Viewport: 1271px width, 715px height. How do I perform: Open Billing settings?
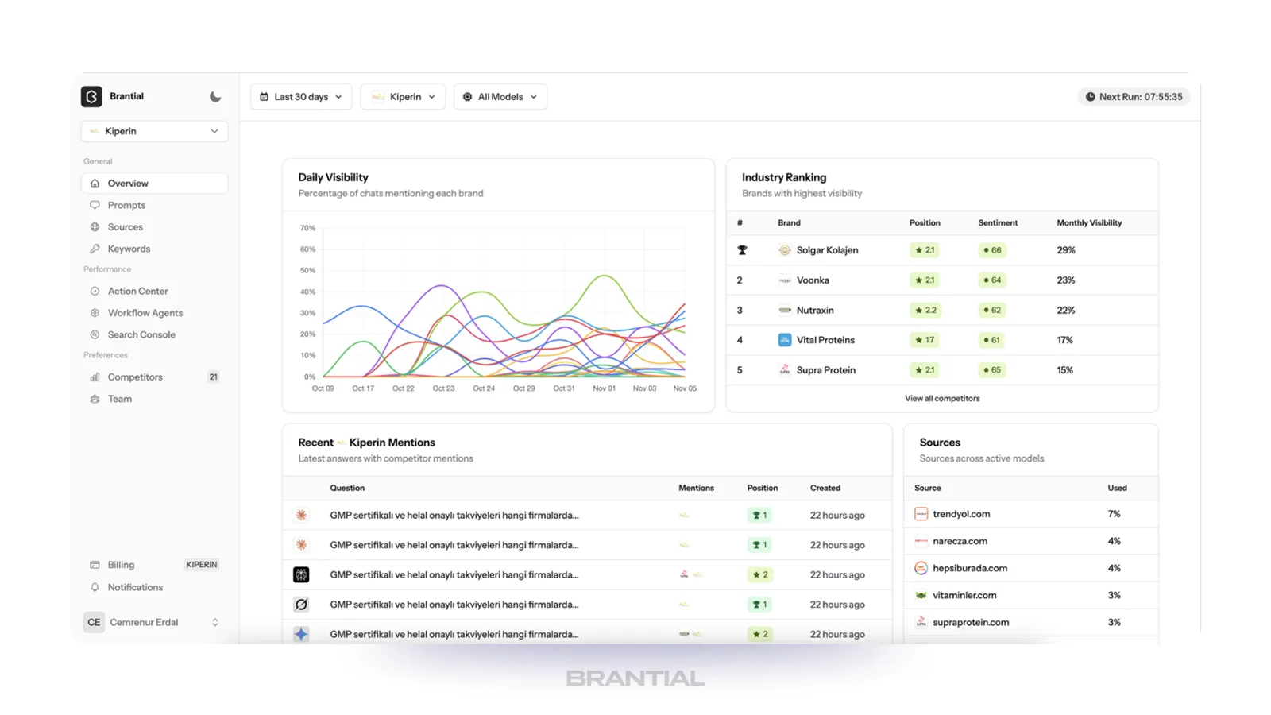point(121,565)
